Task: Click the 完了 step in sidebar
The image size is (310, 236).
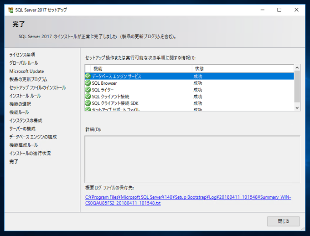Action: click(x=14, y=161)
